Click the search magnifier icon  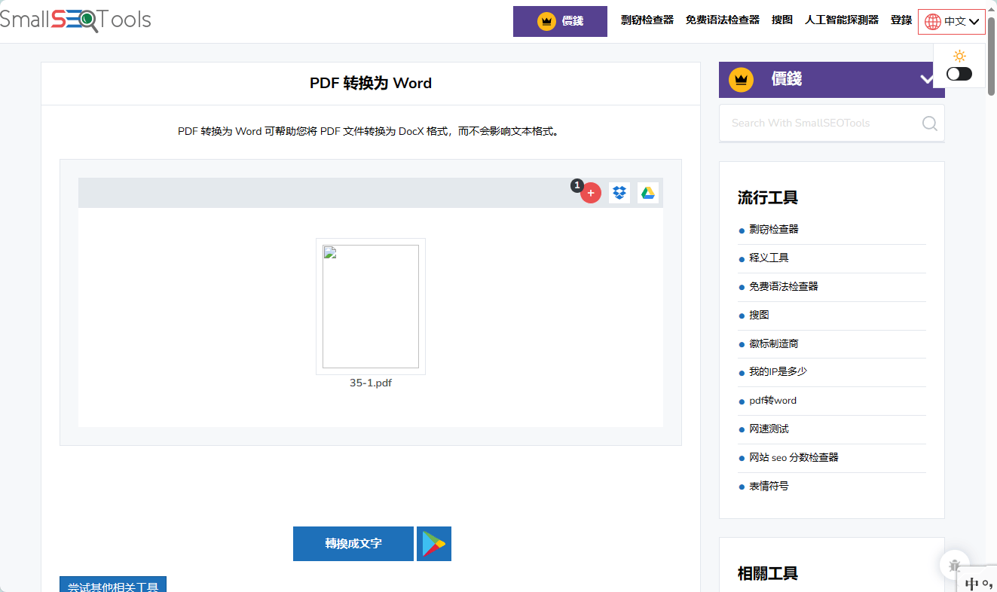928,123
